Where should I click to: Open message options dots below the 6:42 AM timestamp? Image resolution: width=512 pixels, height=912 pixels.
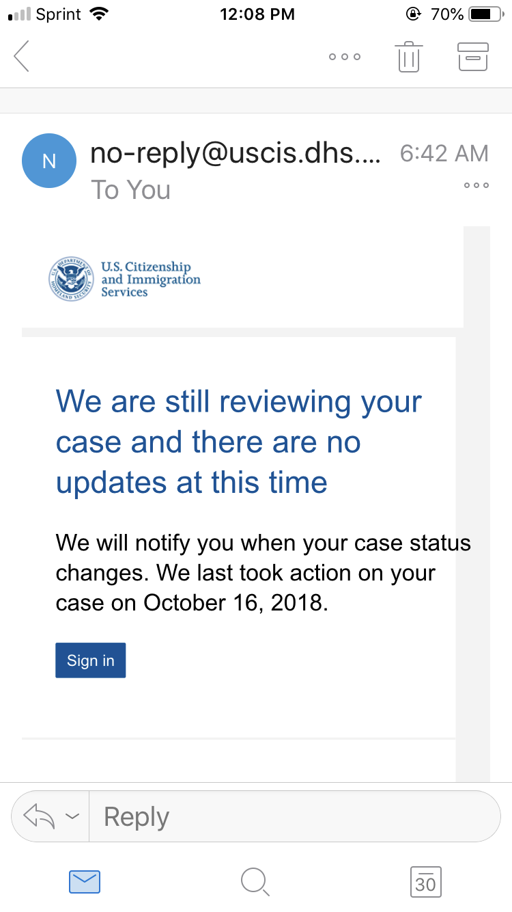coord(476,185)
